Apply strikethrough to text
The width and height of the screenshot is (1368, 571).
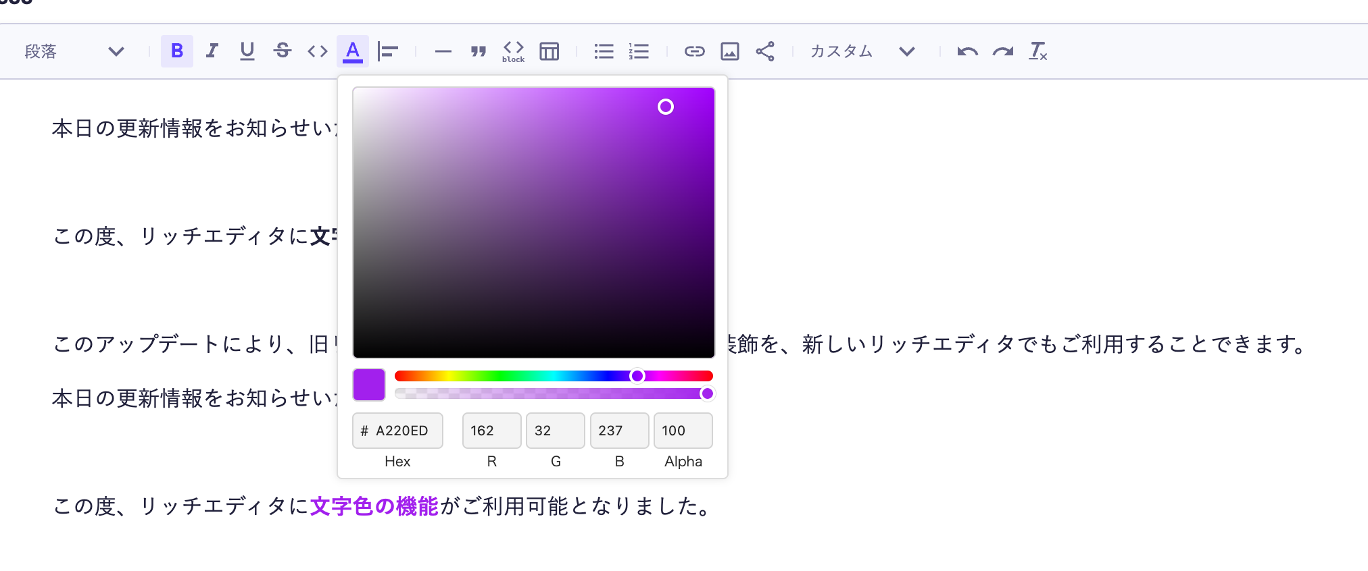283,51
